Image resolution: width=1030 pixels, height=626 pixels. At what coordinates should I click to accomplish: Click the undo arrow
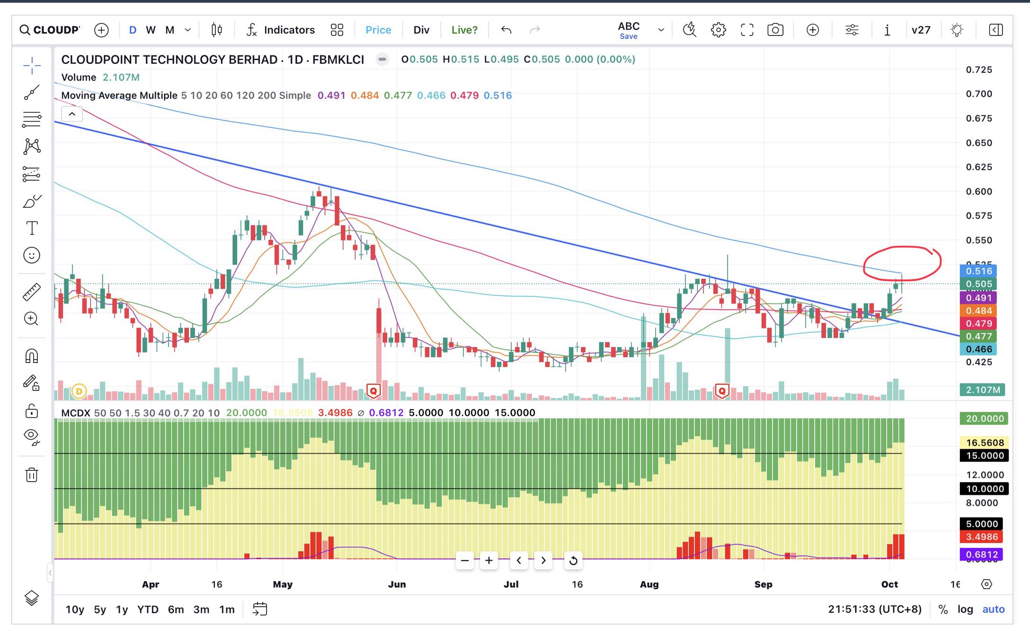click(x=506, y=30)
